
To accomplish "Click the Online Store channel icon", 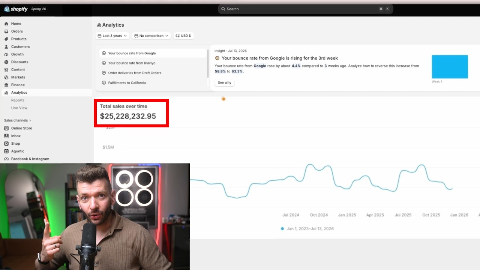I will [x=6, y=128].
